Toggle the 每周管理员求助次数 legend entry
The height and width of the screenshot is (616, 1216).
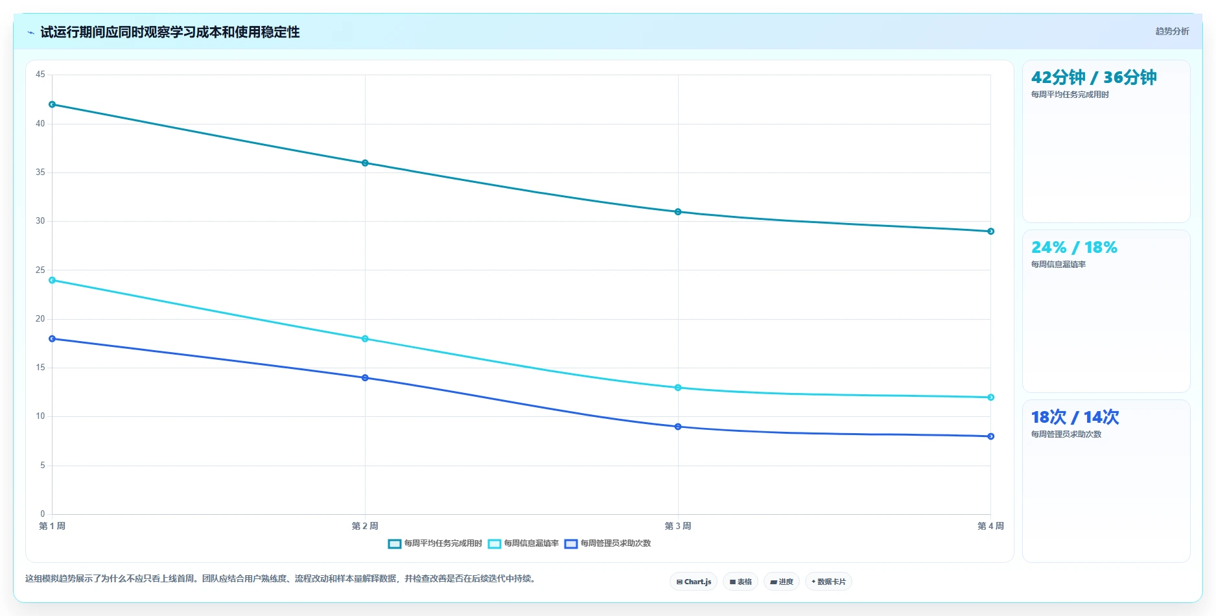[x=607, y=543]
